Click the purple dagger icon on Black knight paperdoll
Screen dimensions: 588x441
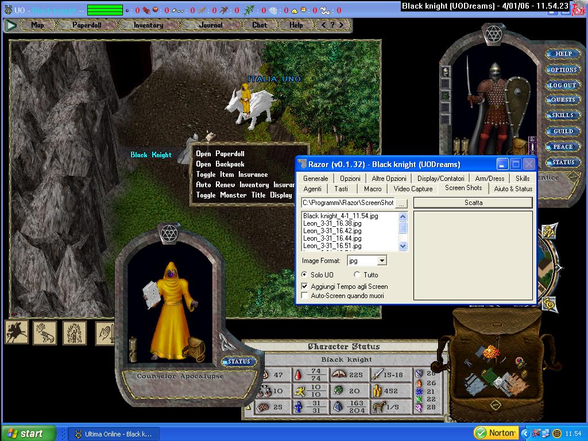coord(532,145)
